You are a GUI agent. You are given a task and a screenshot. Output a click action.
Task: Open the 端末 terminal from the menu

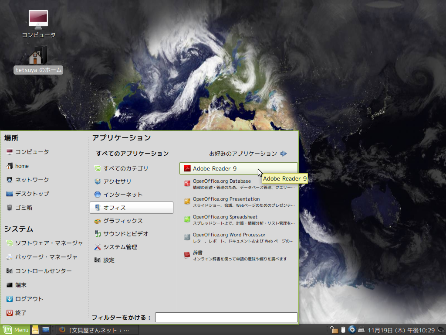coord(21,285)
